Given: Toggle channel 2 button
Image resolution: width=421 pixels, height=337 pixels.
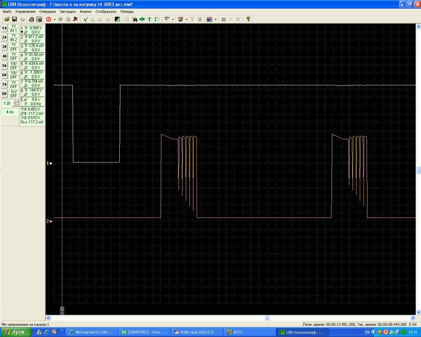Looking at the screenshot, I should 4,38.
